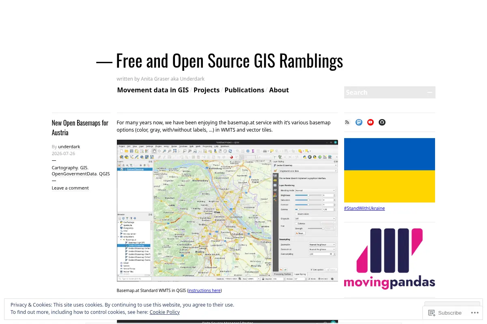The image size is (487, 324).
Task: Open the RSS feed icon
Action: pyautogui.click(x=347, y=122)
